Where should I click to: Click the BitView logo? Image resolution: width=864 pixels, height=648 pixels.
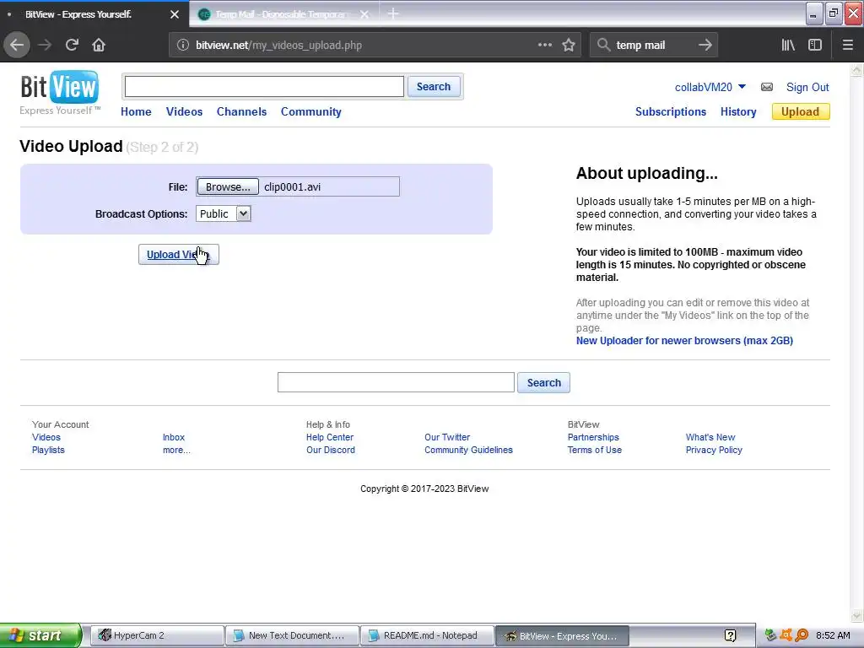(x=60, y=92)
